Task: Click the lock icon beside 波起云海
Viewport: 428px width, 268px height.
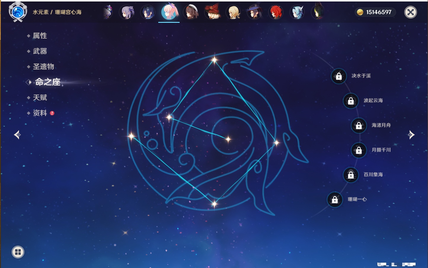Action: (351, 101)
